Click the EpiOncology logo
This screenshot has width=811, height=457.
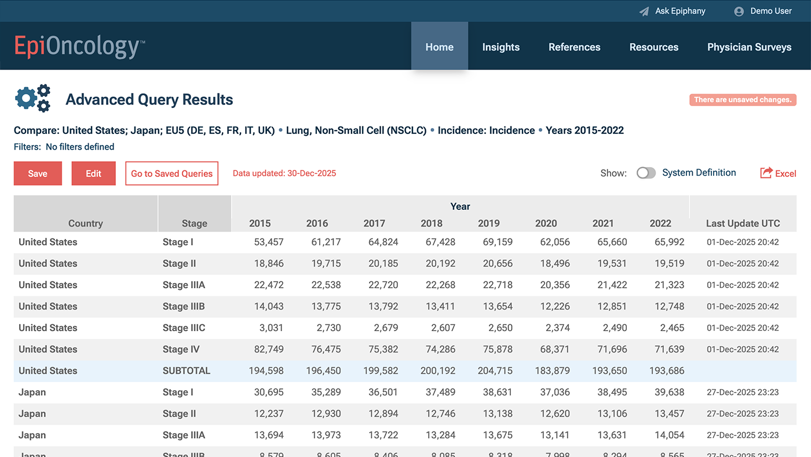tap(79, 46)
